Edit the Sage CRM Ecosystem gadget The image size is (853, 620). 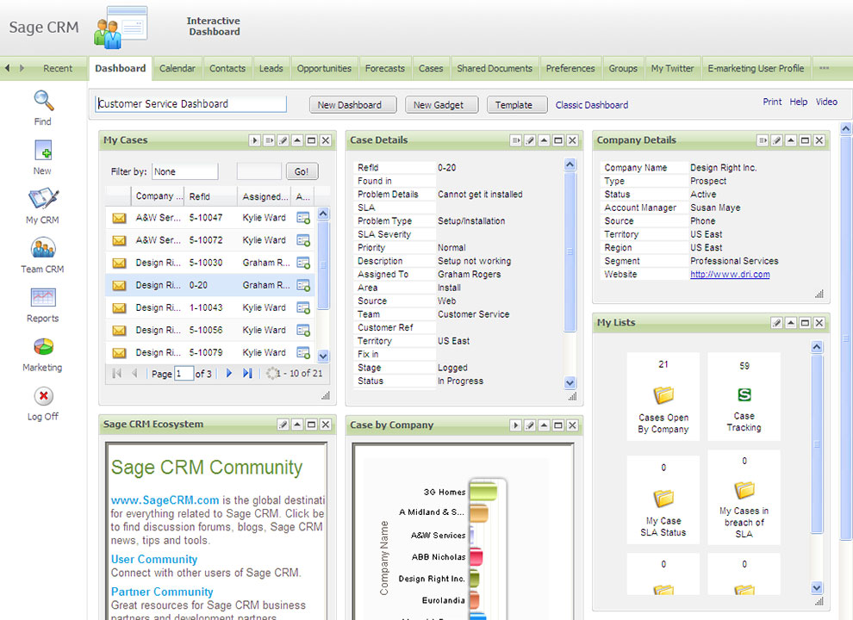[283, 425]
